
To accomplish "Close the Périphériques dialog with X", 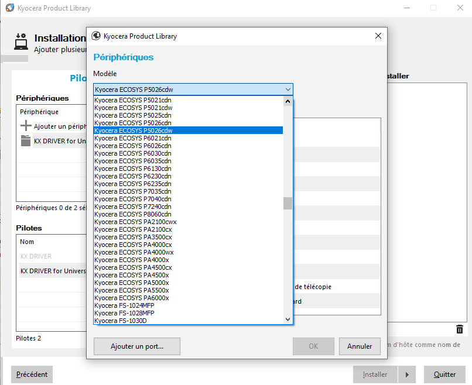I will tap(378, 36).
